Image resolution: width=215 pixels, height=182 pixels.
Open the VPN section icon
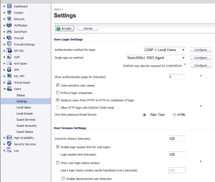click(8, 70)
